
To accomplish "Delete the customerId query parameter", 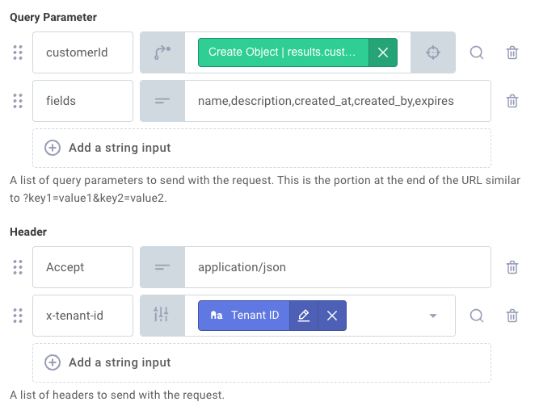I will (x=512, y=52).
